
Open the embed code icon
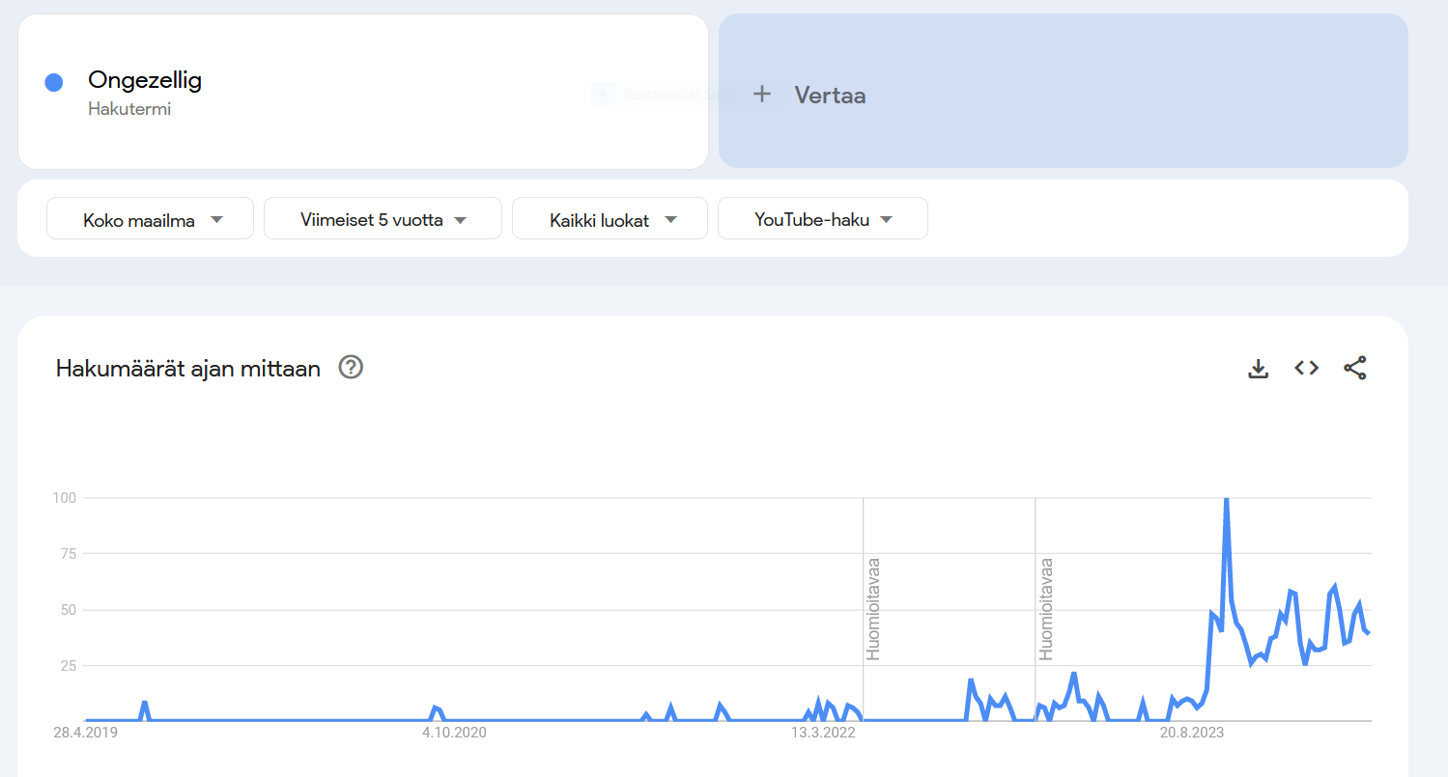click(x=1307, y=368)
